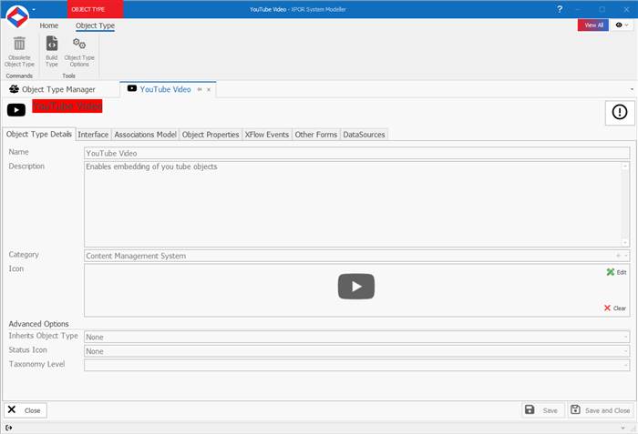Image resolution: width=638 pixels, height=434 pixels.
Task: Toggle the eye visibility dropdown
Action: click(623, 25)
